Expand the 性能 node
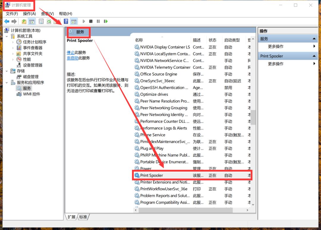This screenshot has width=321, height=230. pos(13,59)
